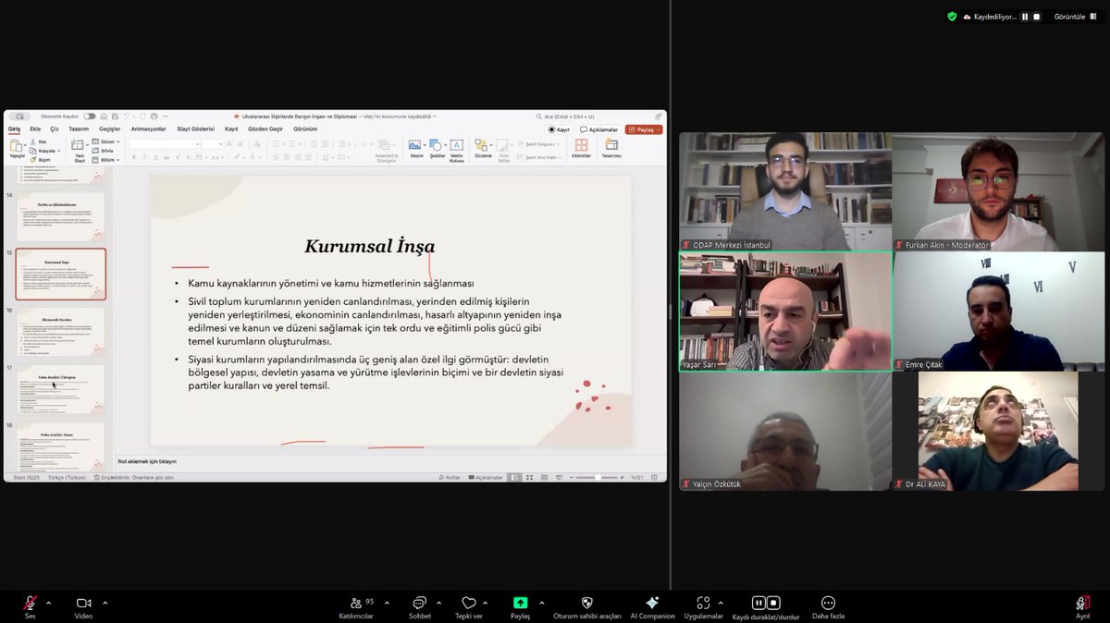Expand the arrow beside Sohbet

coord(438,603)
